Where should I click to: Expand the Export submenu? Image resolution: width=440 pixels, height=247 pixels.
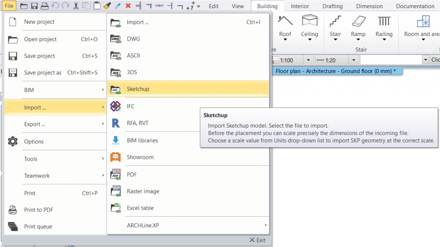(x=55, y=124)
